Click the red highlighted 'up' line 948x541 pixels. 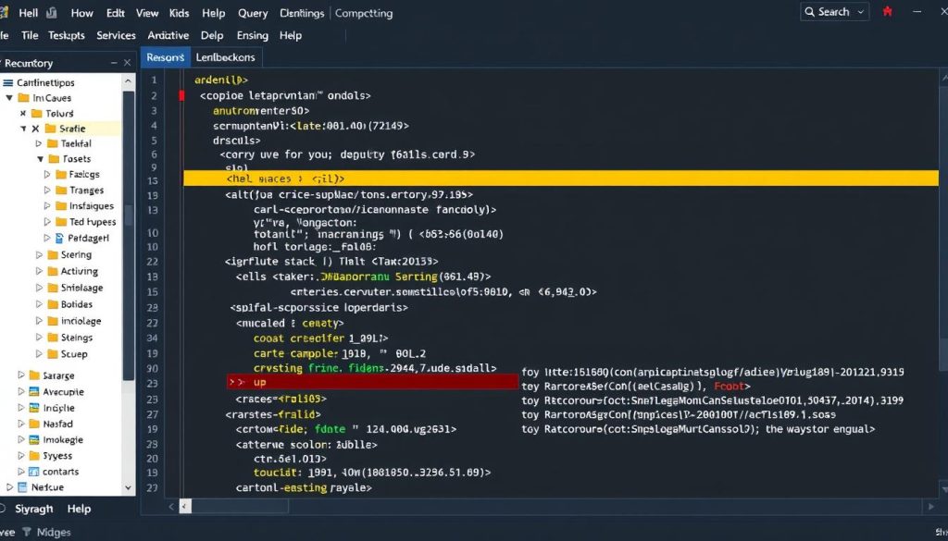tap(373, 382)
